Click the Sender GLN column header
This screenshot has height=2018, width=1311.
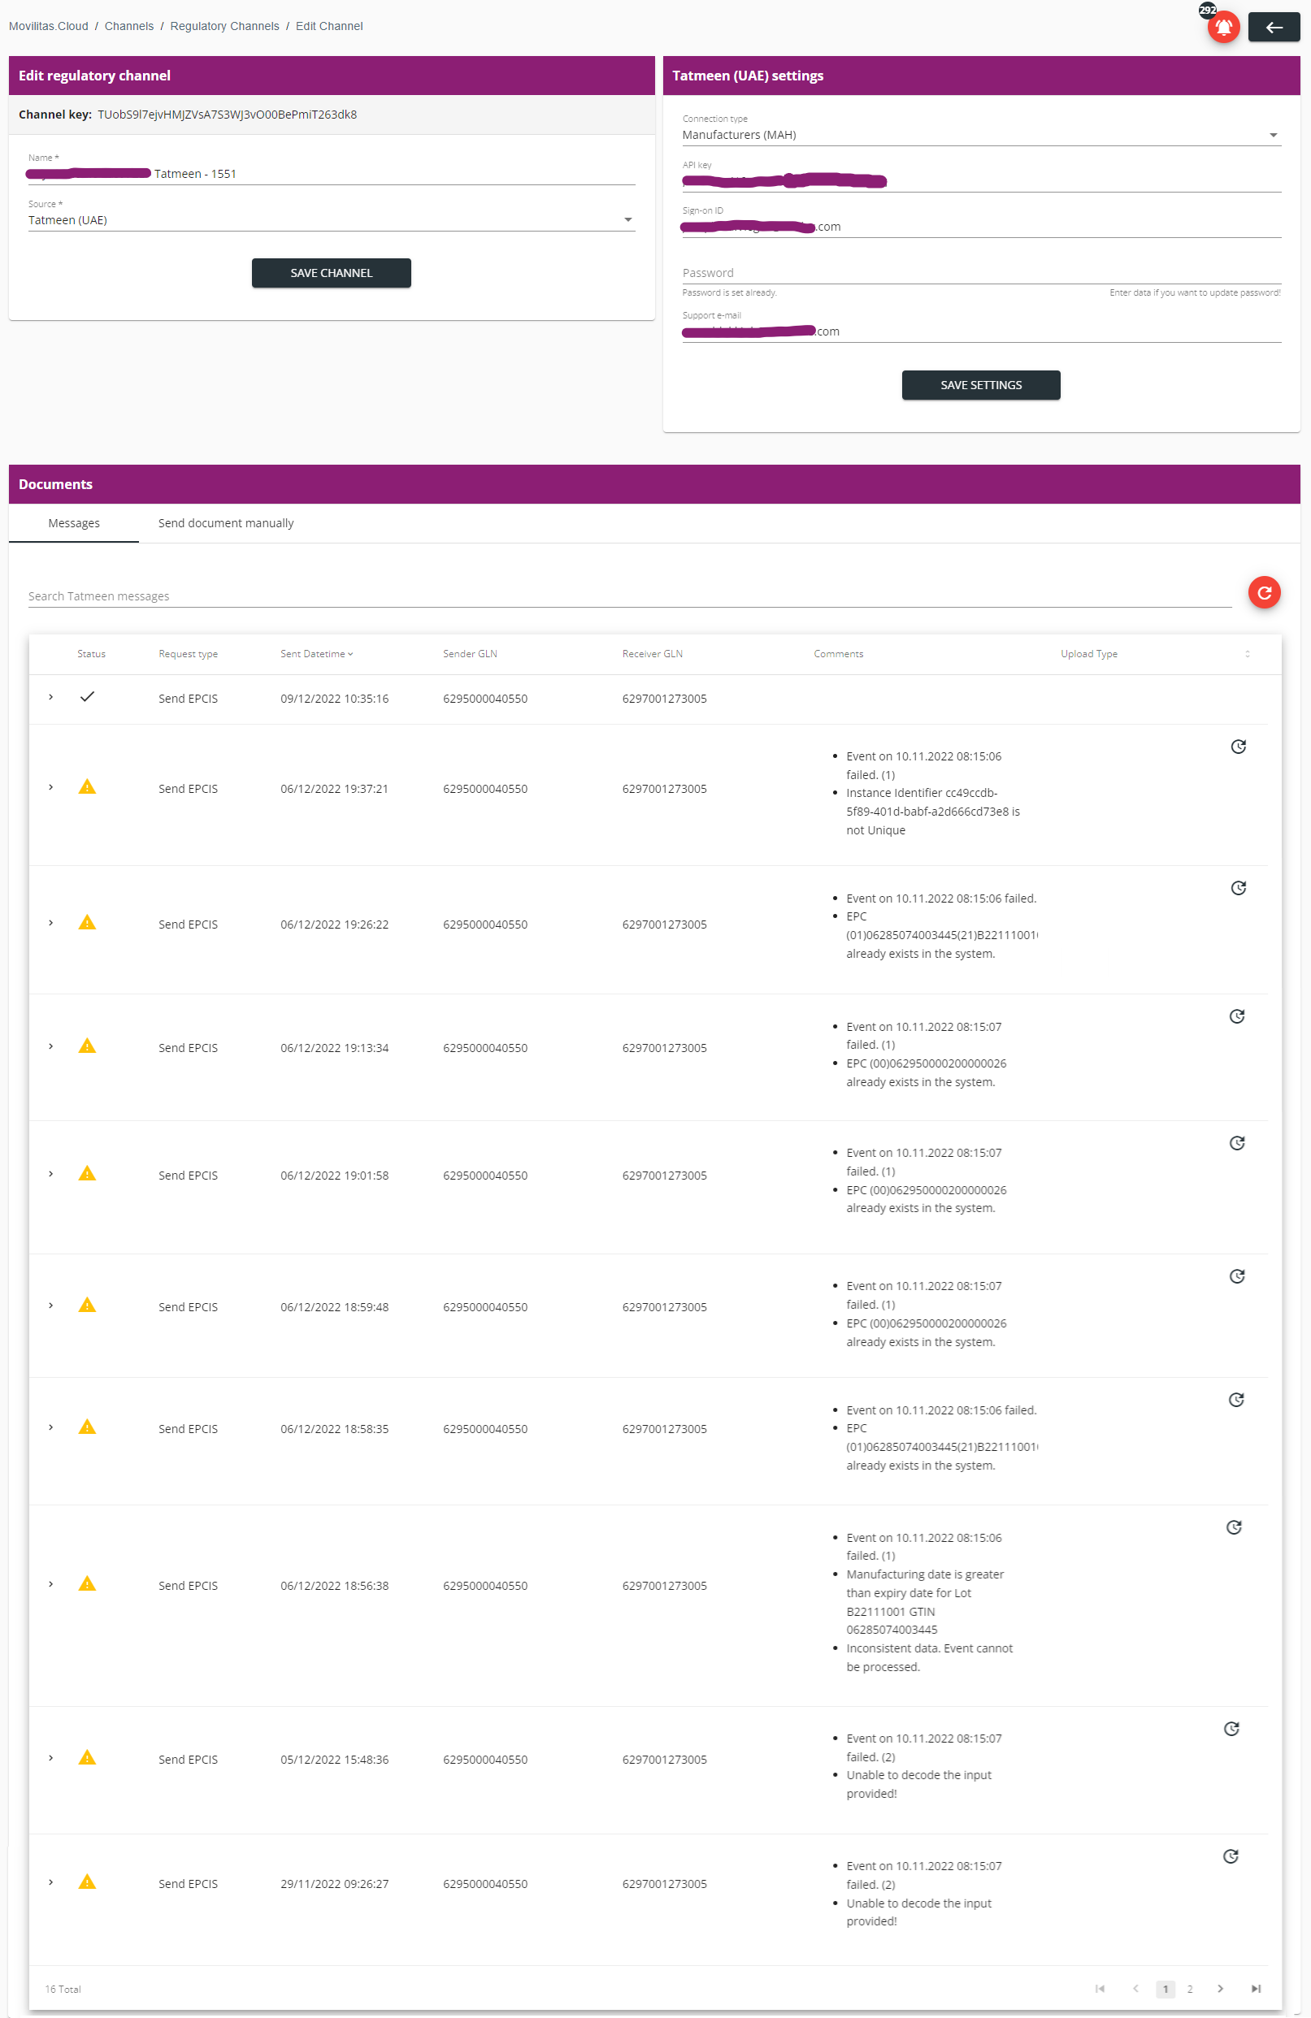(x=469, y=654)
